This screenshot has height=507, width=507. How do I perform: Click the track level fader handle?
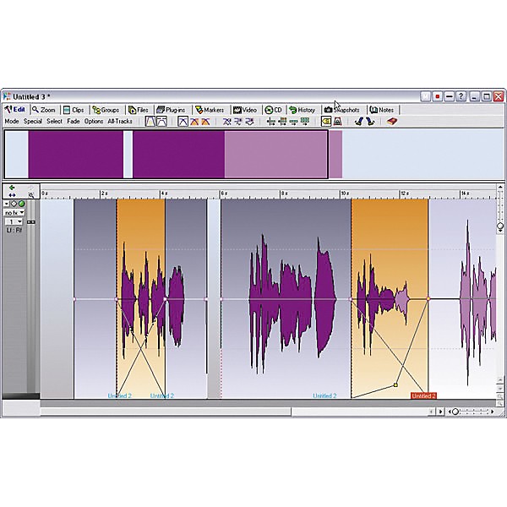pyautogui.click(x=31, y=222)
